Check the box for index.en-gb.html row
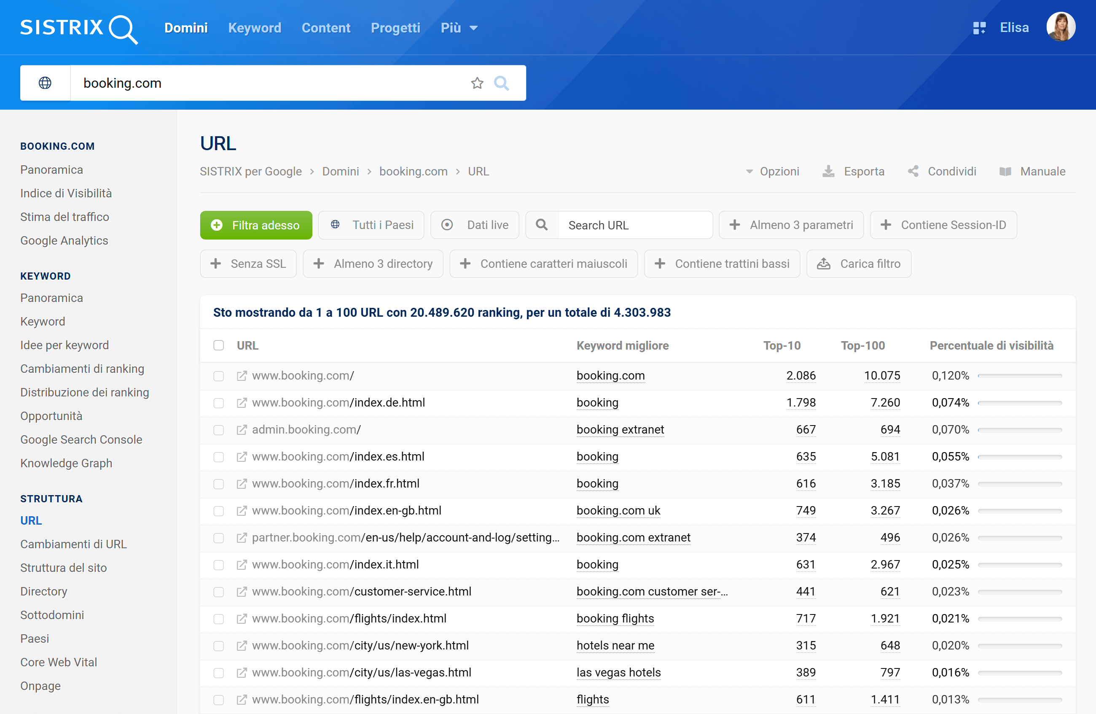The image size is (1096, 714). tap(219, 511)
